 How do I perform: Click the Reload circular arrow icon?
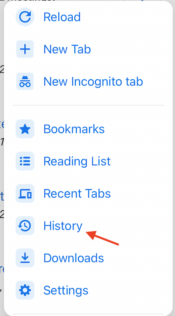(x=25, y=17)
